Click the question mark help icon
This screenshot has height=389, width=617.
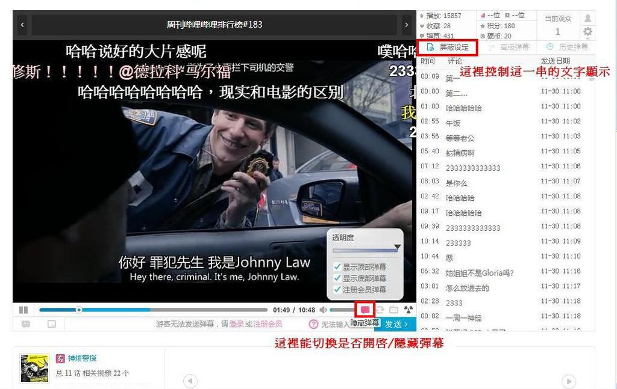[x=313, y=324]
